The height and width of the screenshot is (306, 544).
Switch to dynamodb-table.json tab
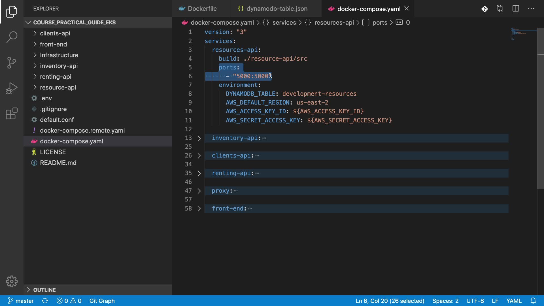pyautogui.click(x=277, y=8)
